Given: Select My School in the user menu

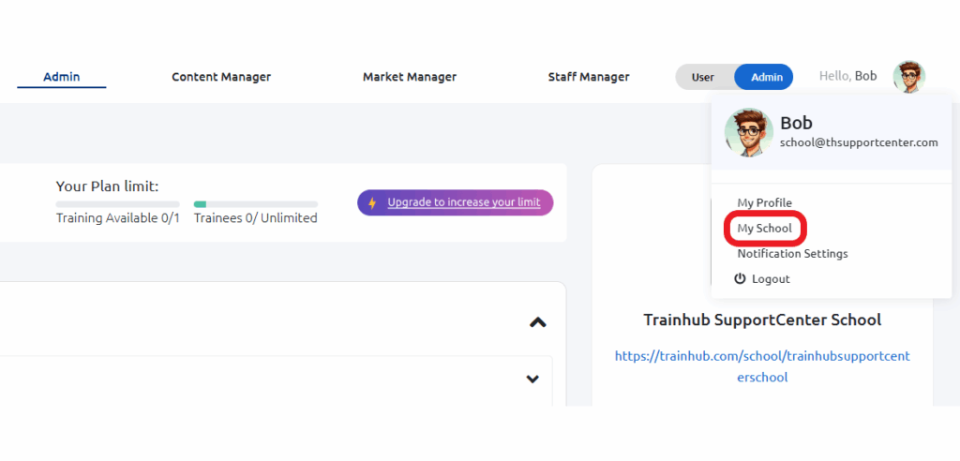Looking at the screenshot, I should (765, 229).
